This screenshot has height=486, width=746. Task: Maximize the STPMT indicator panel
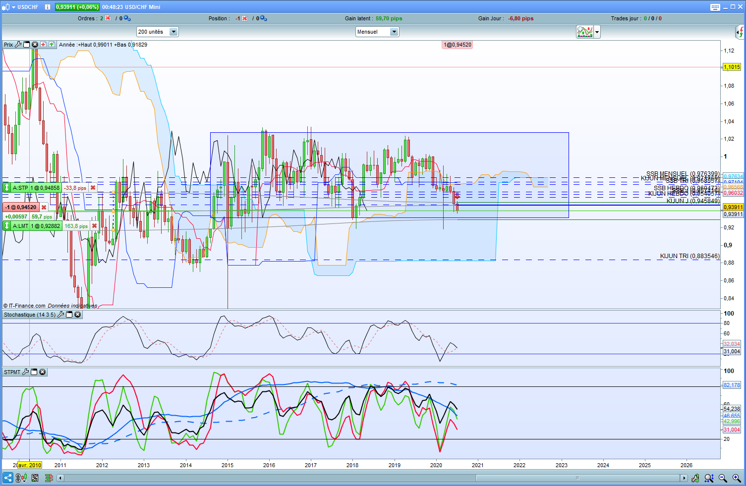[34, 372]
